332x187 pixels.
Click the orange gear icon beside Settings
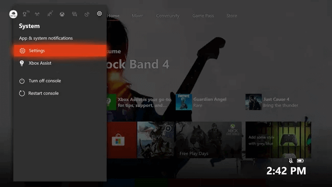(x=22, y=51)
